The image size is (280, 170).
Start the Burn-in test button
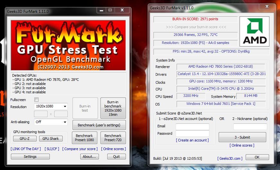85,108
